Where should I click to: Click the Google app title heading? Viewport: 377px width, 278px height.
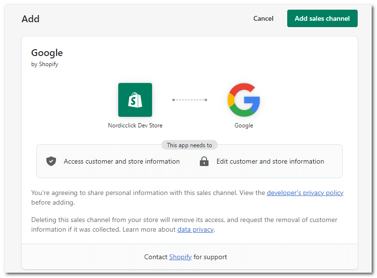pos(47,53)
